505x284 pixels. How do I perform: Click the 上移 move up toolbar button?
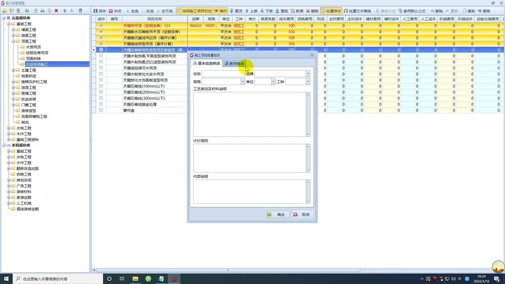(x=251, y=11)
